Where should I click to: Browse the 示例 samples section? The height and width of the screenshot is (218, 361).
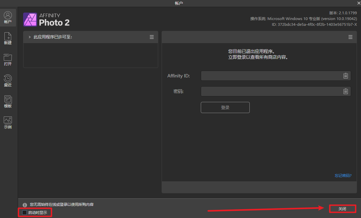(x=7, y=123)
